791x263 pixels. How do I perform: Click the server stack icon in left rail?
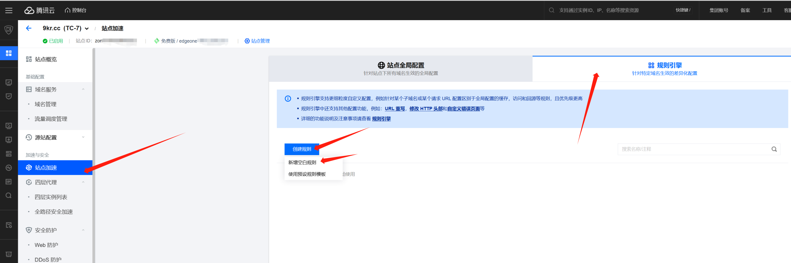(9, 154)
